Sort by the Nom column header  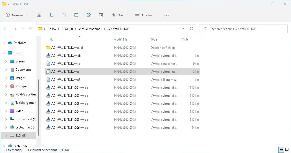coord(53,39)
